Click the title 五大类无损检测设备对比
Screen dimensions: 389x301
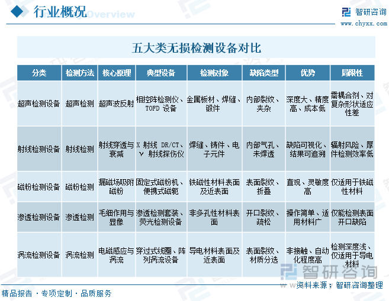click(x=196, y=48)
